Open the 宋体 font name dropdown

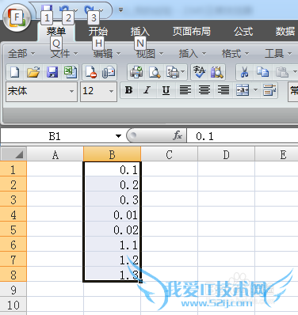click(x=71, y=91)
